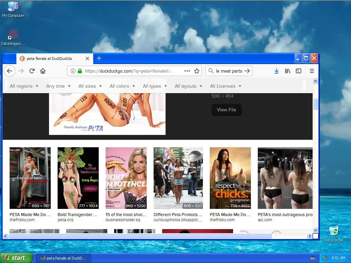Viewport: 351px width, 263px height.
Task: Click '15 of the most shoc...' result title
Action: [x=126, y=215]
